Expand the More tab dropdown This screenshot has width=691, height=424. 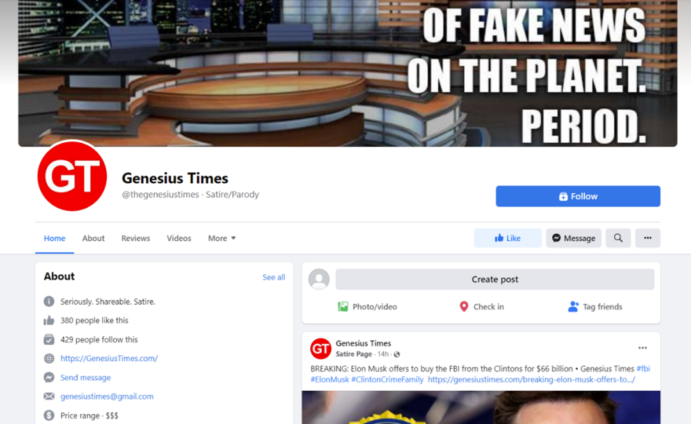click(221, 238)
